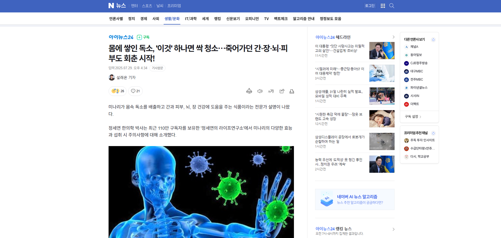Select the 오피니언 menu item
Viewport: 501px width, 238px height.
pos(252,19)
